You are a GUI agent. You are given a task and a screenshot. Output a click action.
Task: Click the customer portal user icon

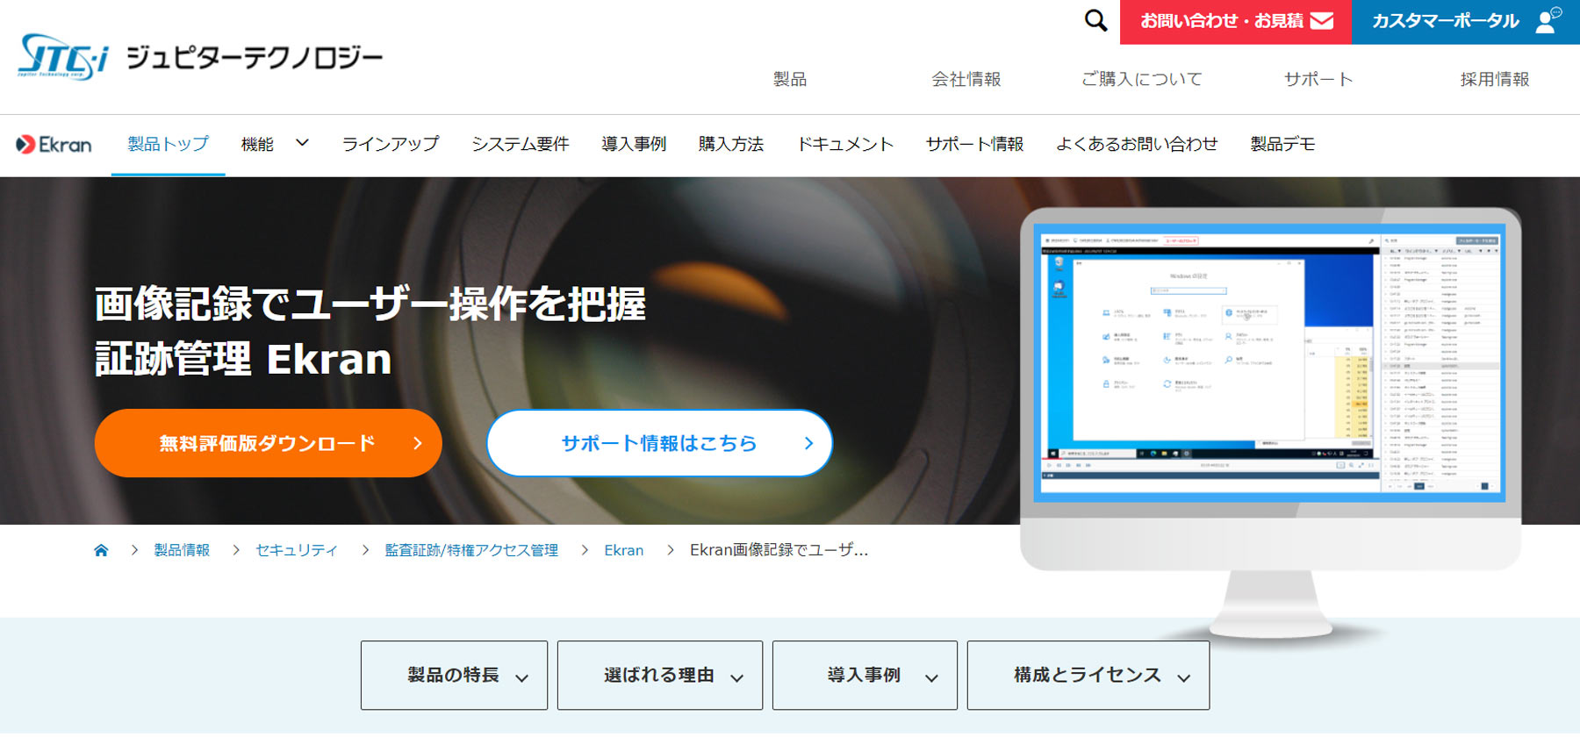(1548, 20)
